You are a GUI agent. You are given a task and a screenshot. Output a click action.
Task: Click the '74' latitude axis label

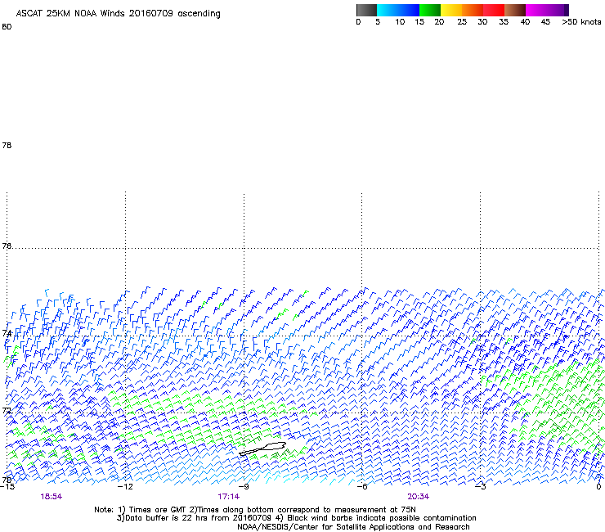pyautogui.click(x=7, y=333)
